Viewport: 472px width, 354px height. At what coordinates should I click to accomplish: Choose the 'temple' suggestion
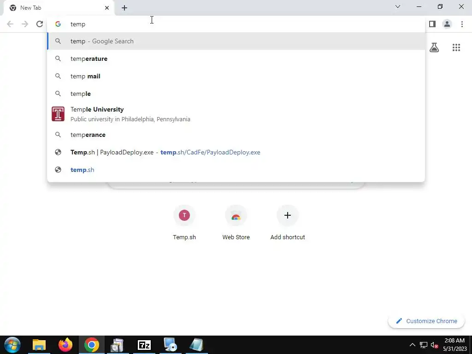pos(236,94)
